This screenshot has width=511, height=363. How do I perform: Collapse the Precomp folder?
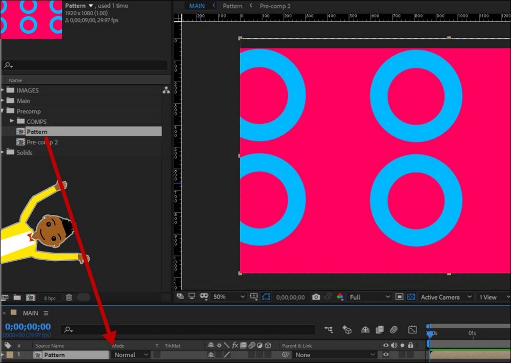(x=3, y=111)
